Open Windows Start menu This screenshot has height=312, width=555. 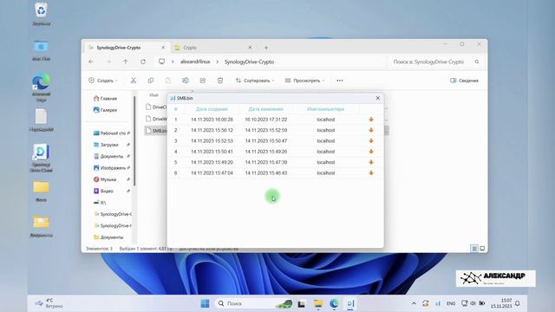coord(205,303)
